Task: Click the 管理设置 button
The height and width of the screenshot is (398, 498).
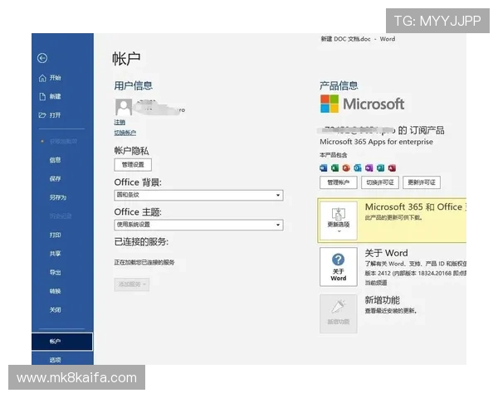Action: 133,165
